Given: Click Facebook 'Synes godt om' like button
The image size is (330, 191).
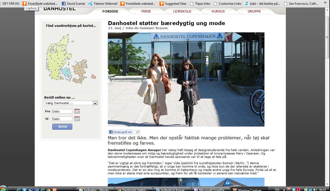Looking at the screenshot, I should tap(120, 132).
